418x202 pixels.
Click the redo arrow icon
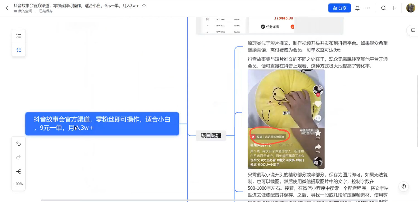point(18,157)
